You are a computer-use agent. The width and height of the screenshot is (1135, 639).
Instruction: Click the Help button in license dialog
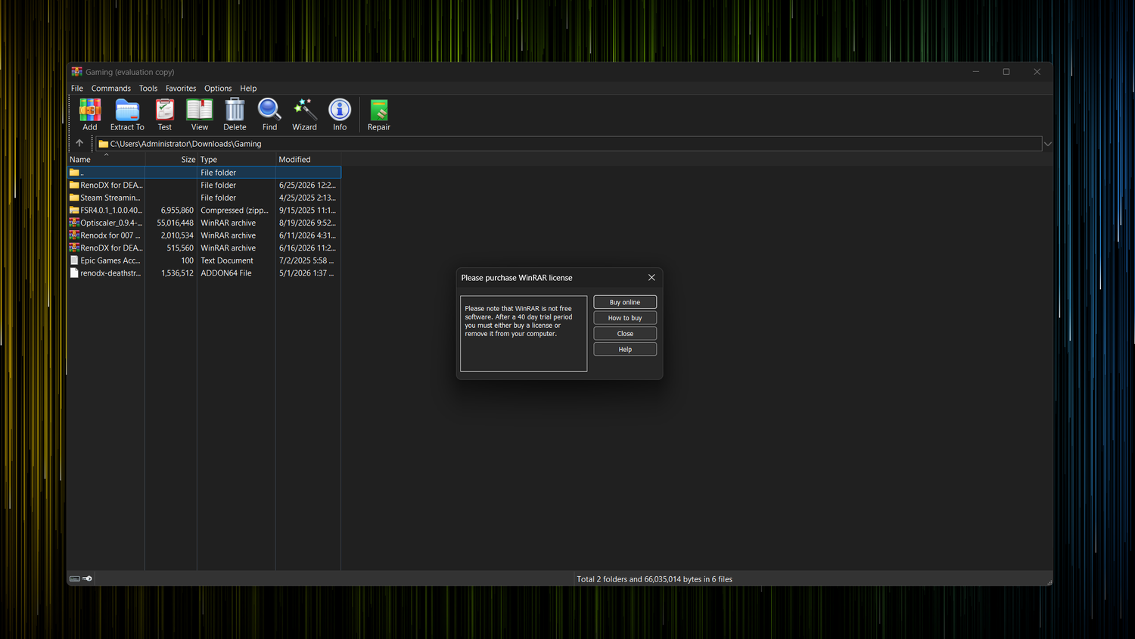[625, 350]
